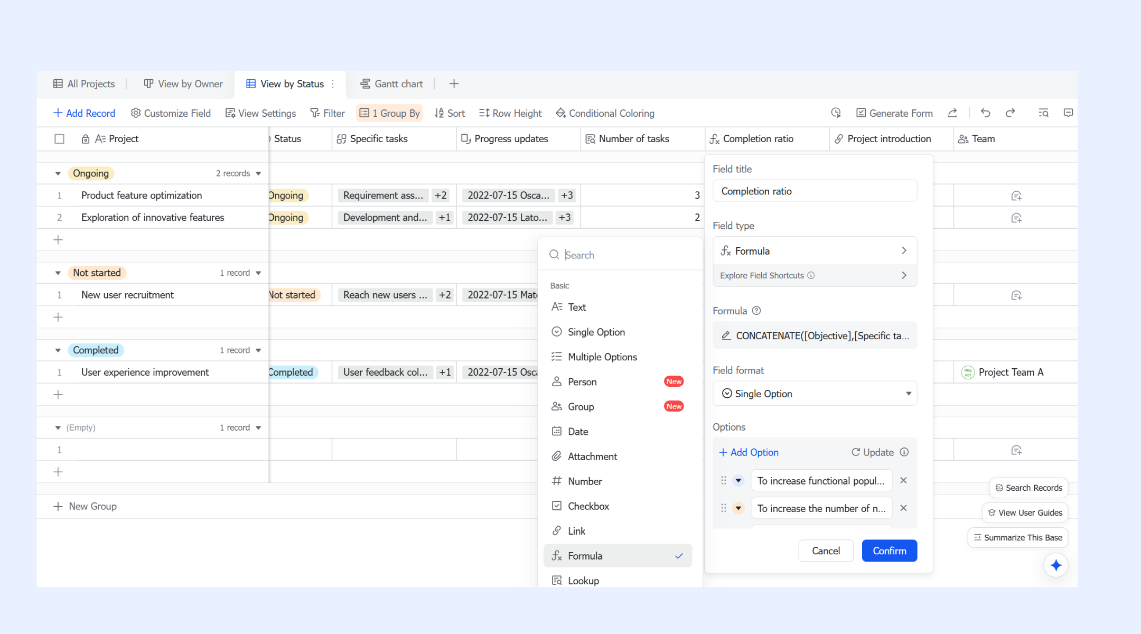Image resolution: width=1141 pixels, height=634 pixels.
Task: Select Multiple Options field type
Action: pyautogui.click(x=618, y=357)
